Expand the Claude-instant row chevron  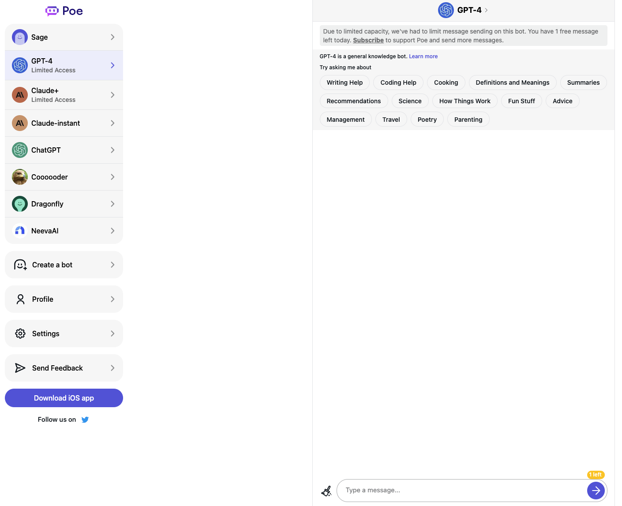(x=112, y=123)
